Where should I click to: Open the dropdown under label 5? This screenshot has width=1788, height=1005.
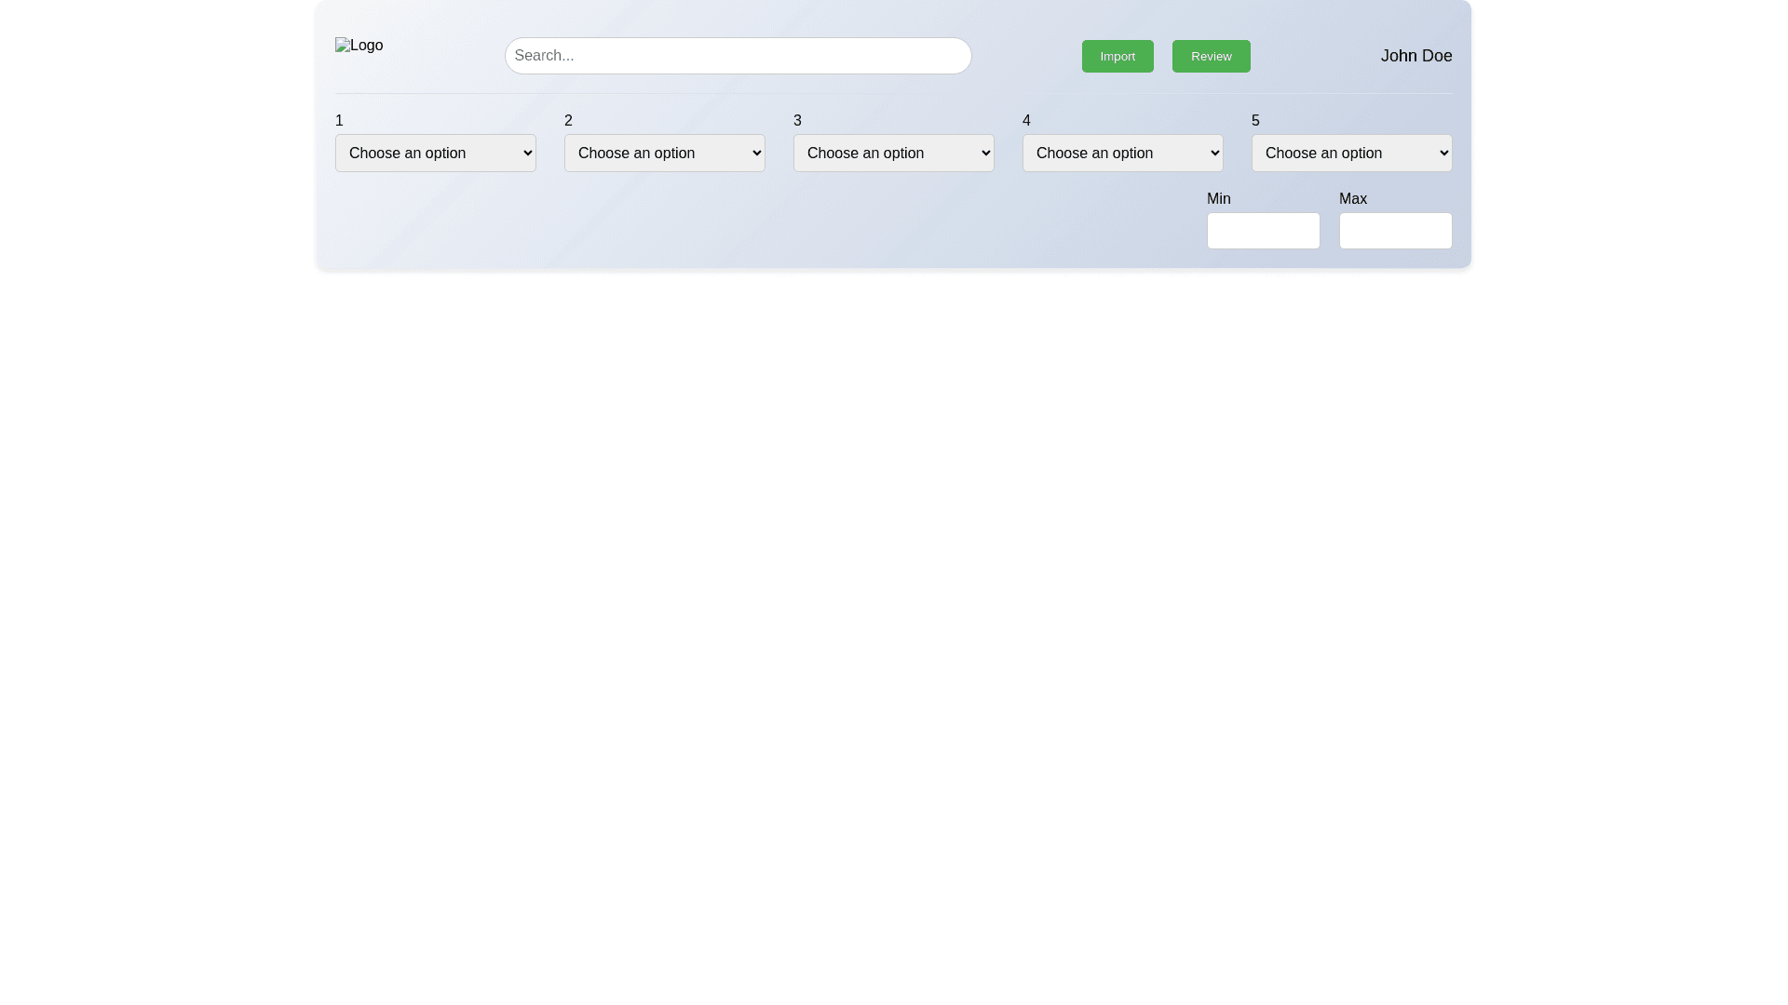coord(1351,153)
